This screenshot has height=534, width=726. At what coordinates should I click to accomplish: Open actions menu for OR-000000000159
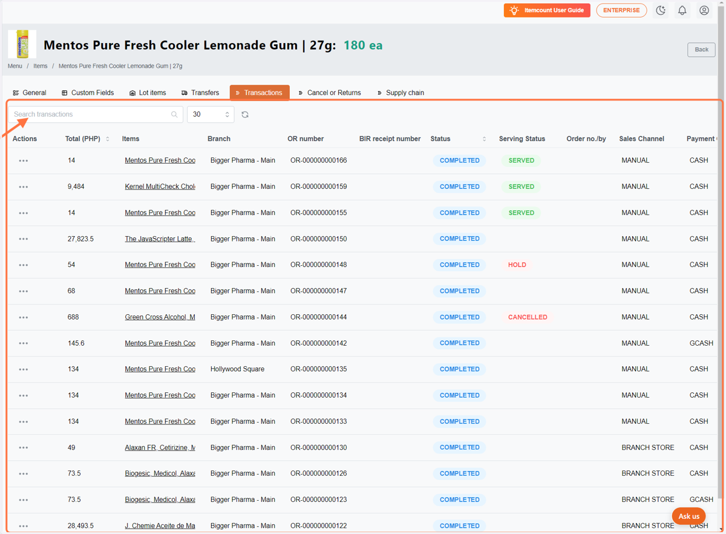point(24,187)
